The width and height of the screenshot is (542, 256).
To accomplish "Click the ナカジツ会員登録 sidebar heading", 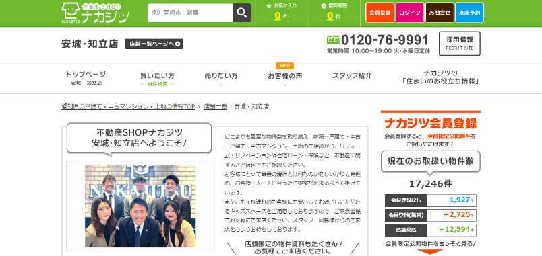I will pyautogui.click(x=430, y=123).
